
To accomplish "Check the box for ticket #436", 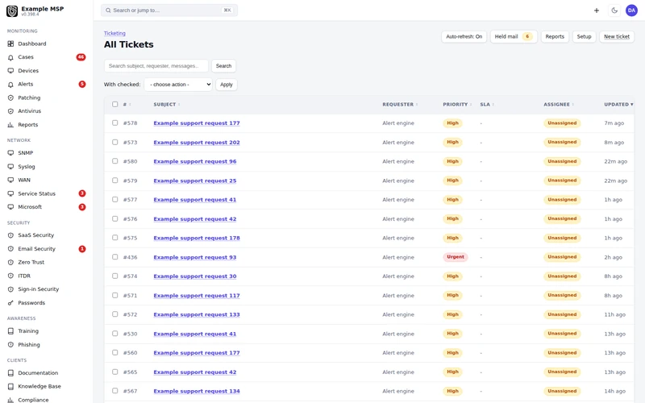I will (114, 257).
